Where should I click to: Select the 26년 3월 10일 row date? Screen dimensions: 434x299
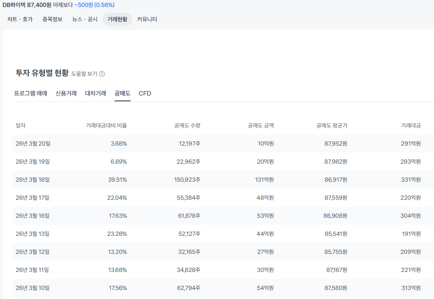pos(33,288)
